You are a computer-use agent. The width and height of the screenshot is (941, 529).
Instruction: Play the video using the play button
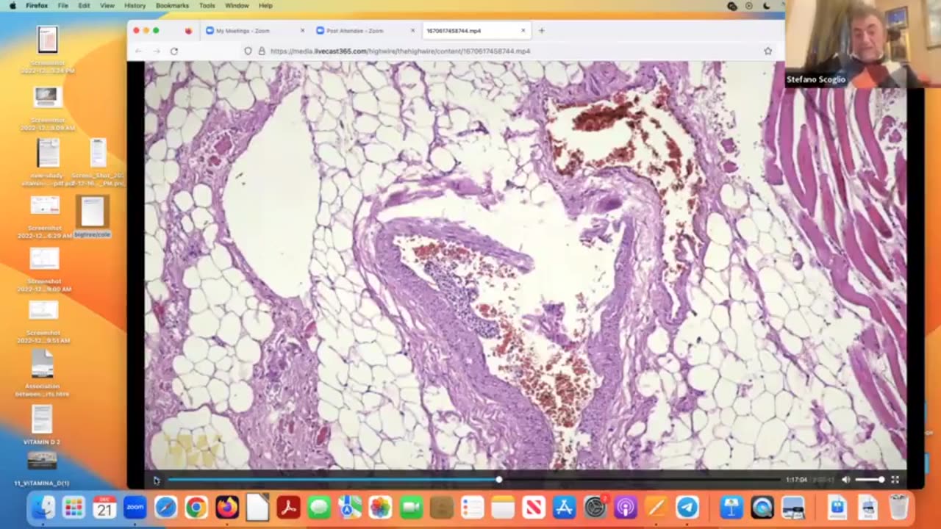[157, 480]
